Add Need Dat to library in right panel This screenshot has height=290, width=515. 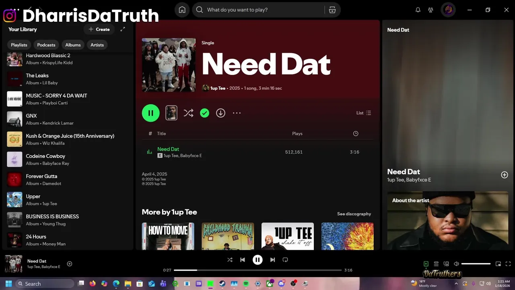click(505, 175)
